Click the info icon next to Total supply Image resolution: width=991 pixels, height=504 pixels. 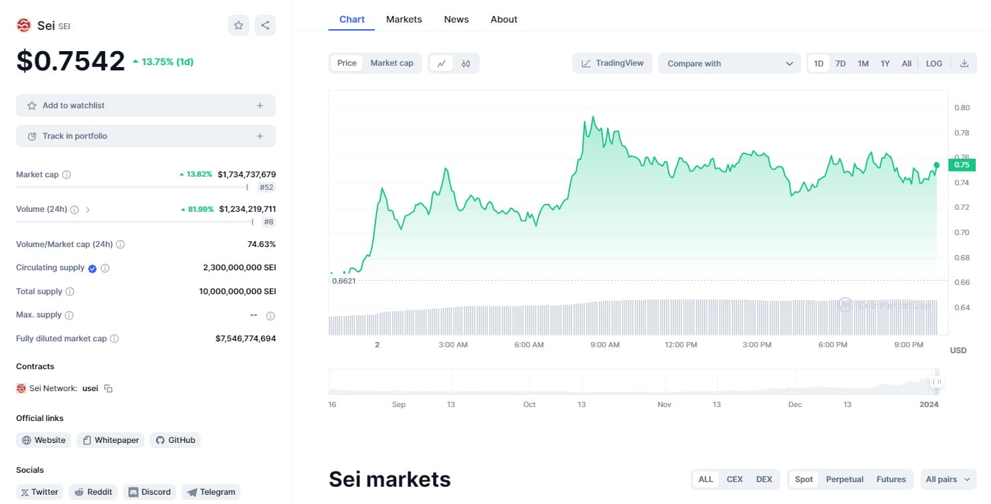(70, 292)
